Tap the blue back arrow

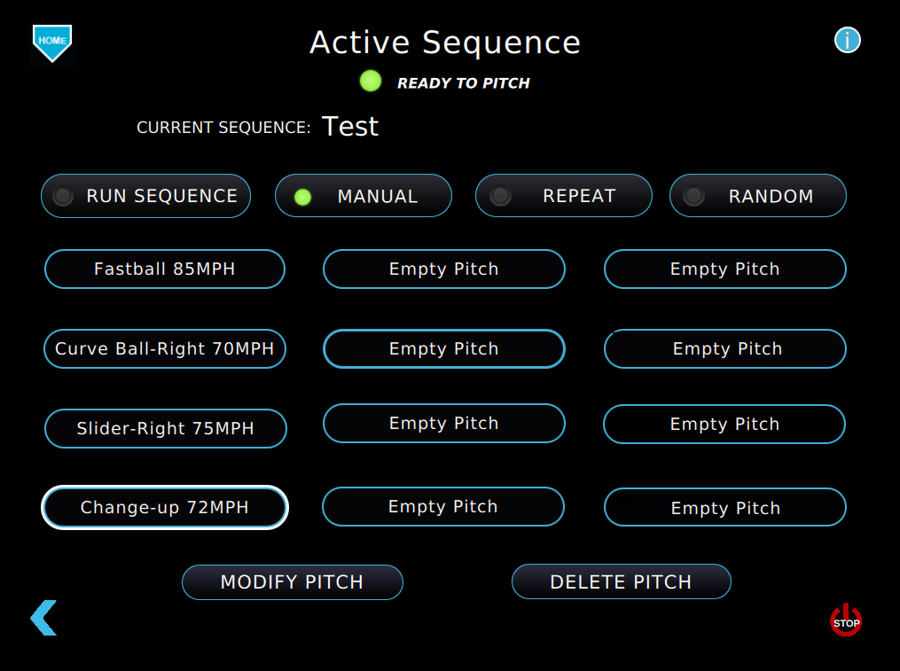43,618
